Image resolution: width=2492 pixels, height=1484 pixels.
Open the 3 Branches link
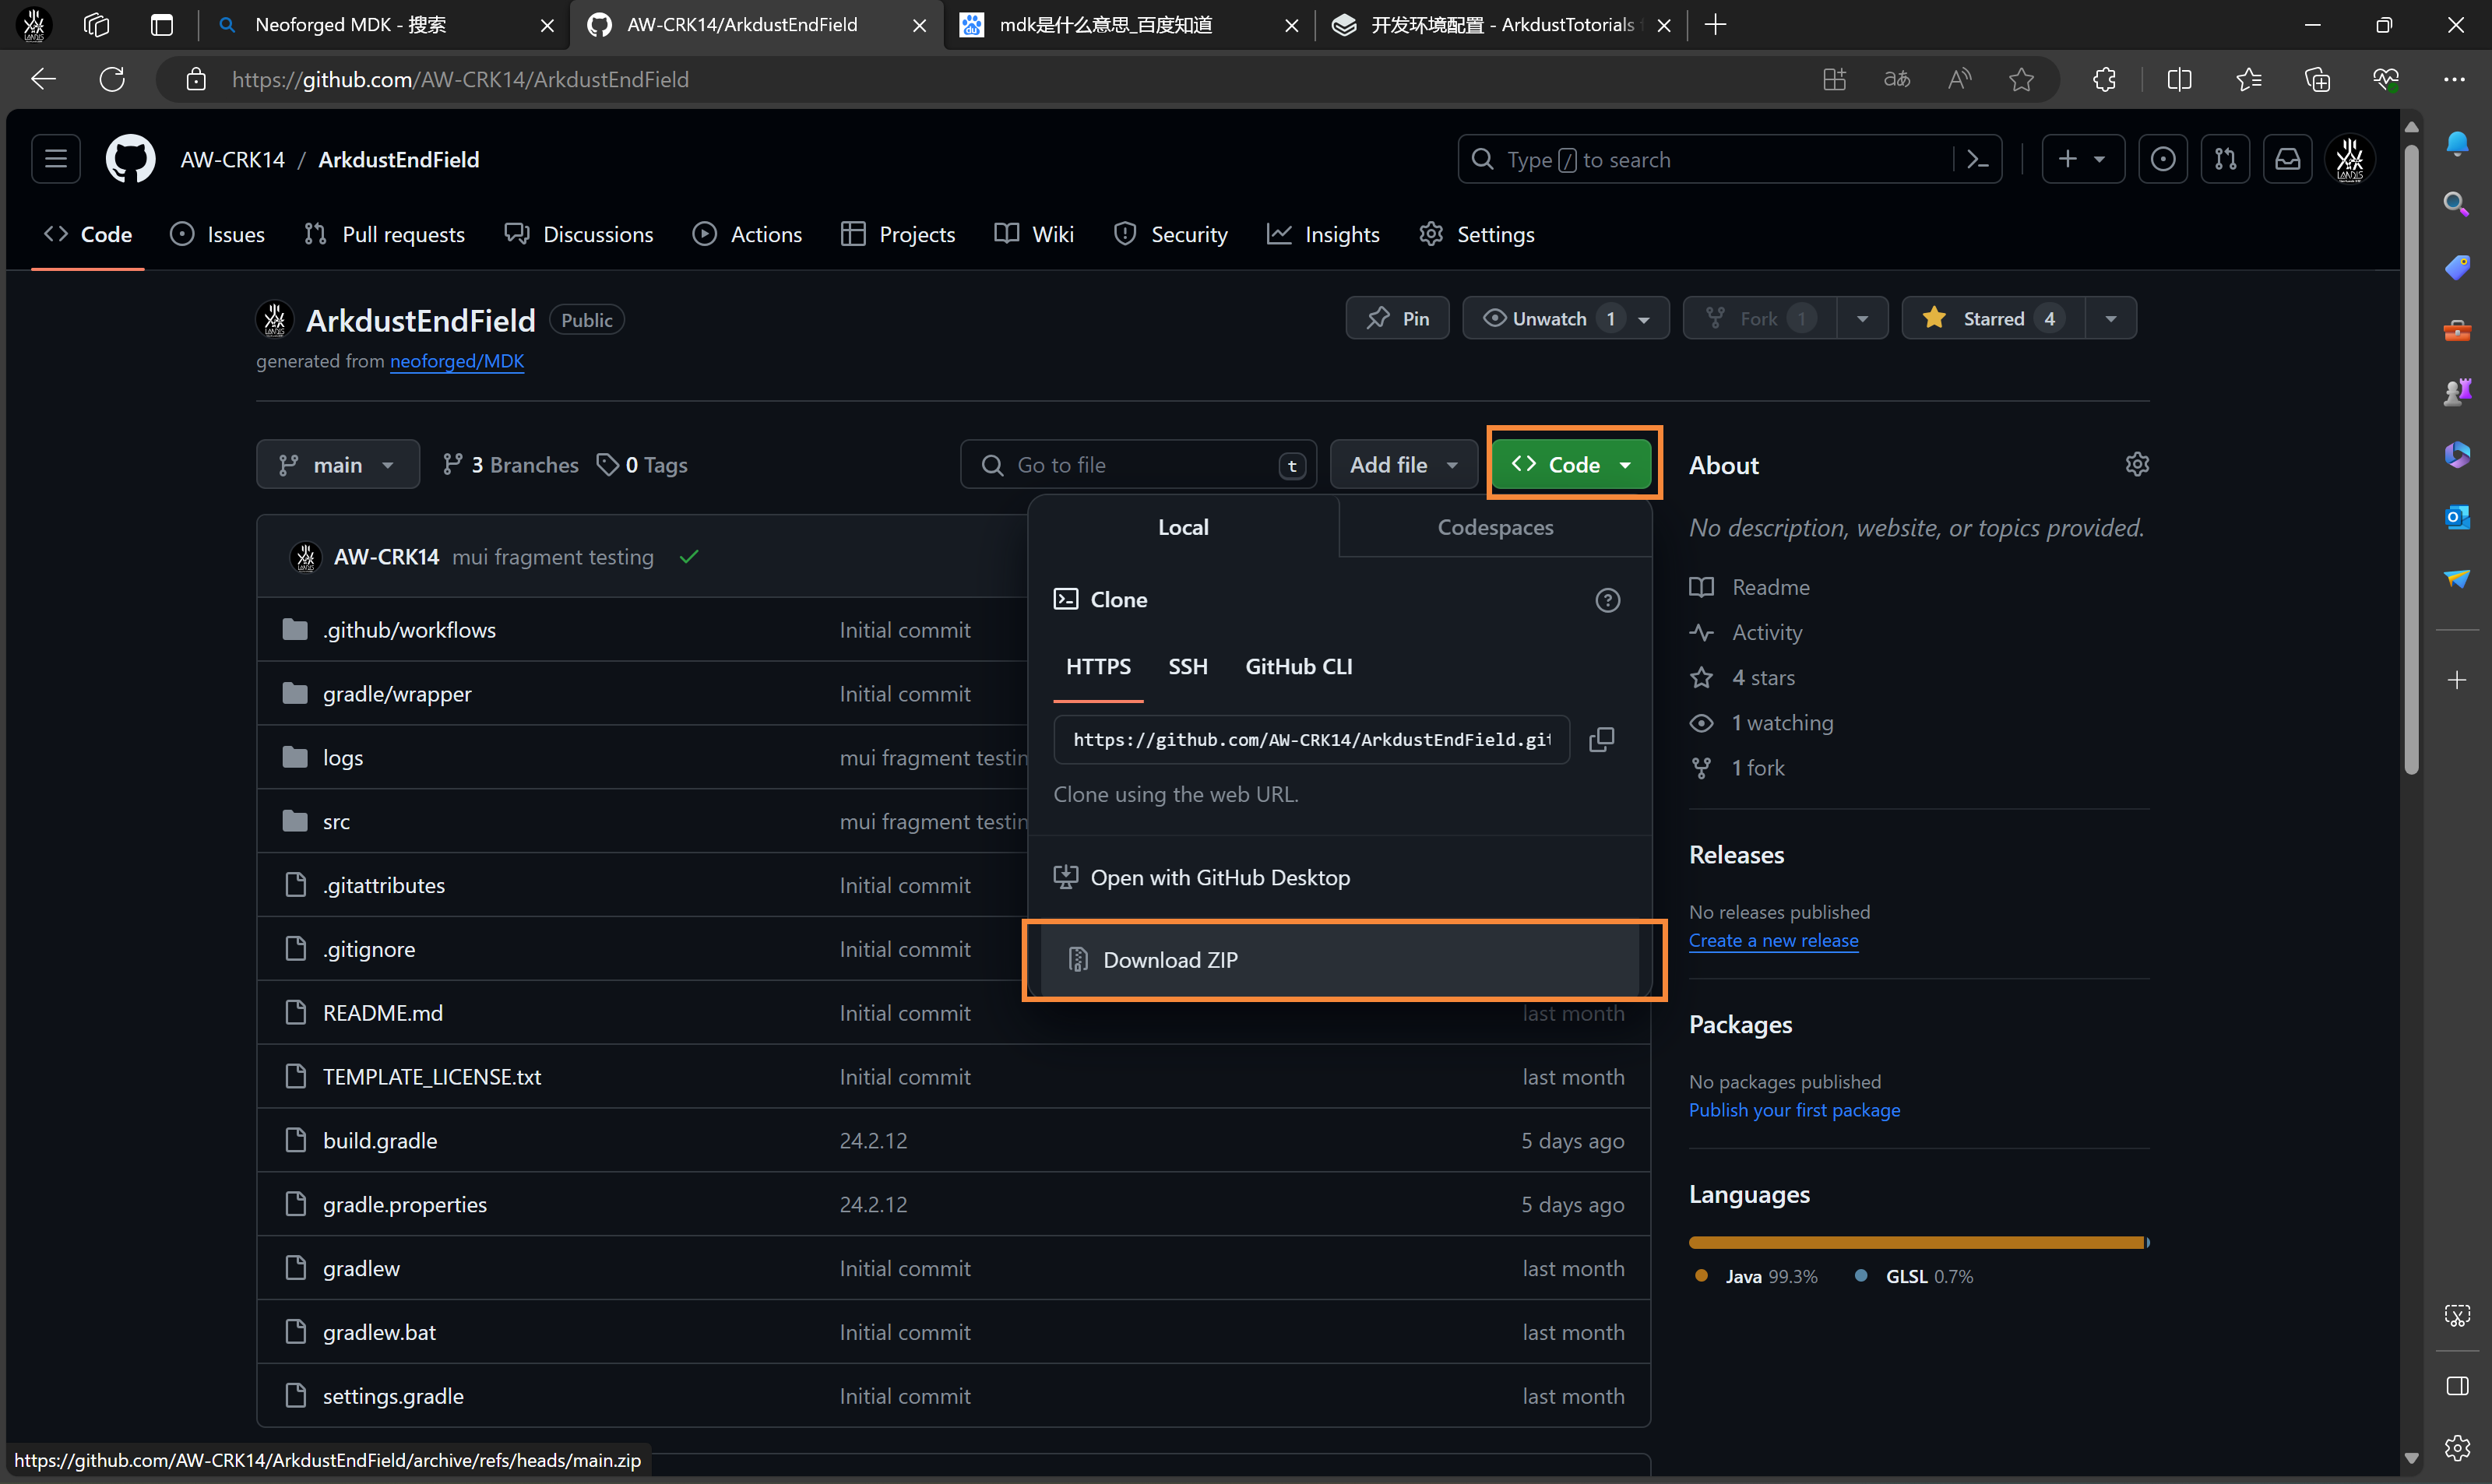click(511, 465)
